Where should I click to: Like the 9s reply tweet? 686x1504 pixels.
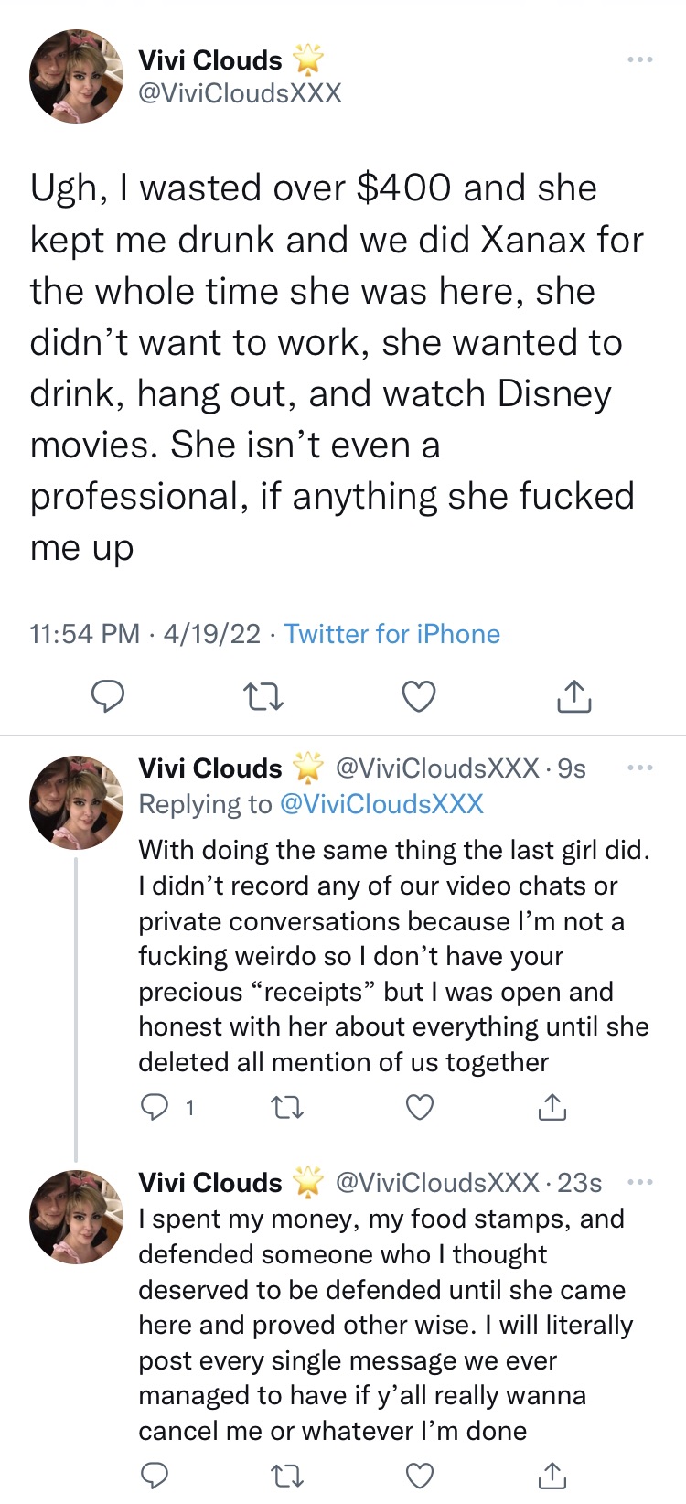(x=419, y=1108)
